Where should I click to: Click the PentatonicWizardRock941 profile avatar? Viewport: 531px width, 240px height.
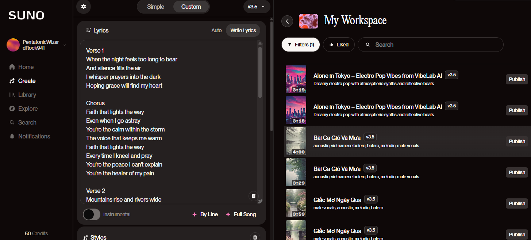[13, 45]
